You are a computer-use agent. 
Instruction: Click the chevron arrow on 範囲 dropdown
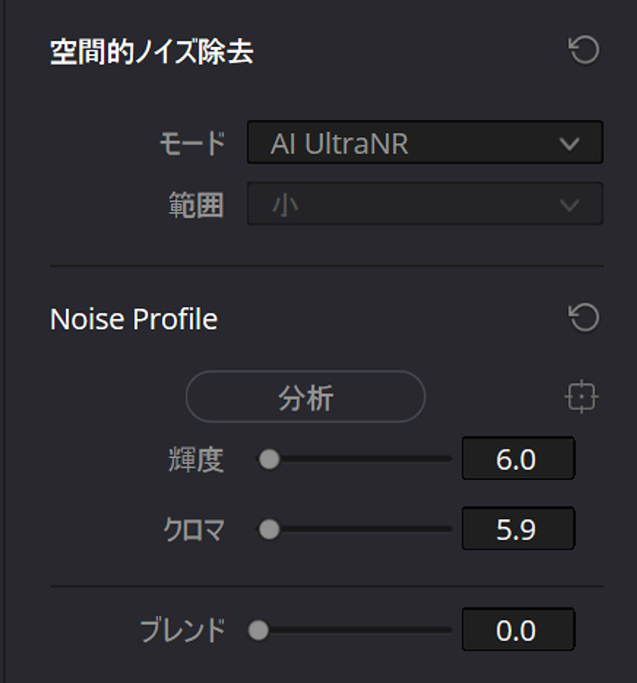coord(569,205)
